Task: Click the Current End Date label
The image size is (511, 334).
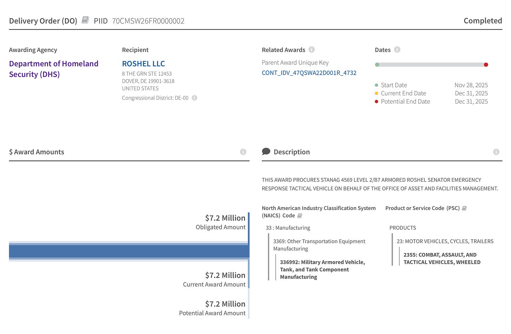Action: coord(404,93)
